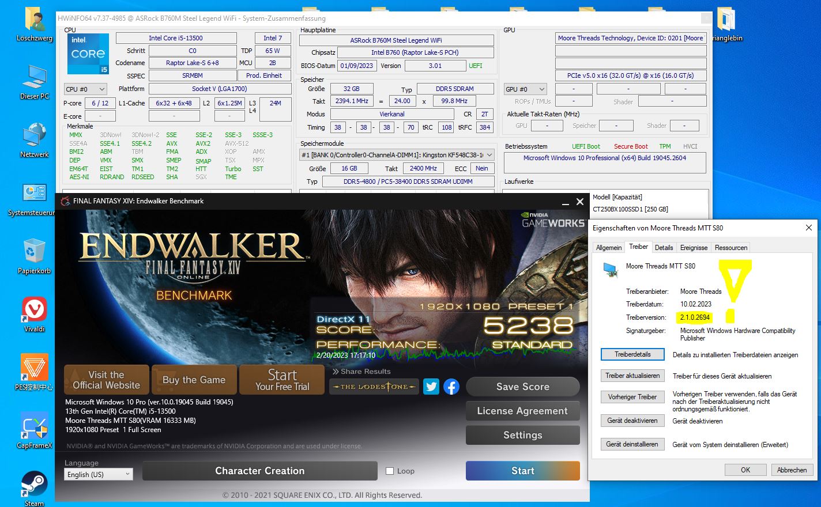Screen dimensions: 821x507
Task: Open Character Creation
Action: click(x=260, y=471)
